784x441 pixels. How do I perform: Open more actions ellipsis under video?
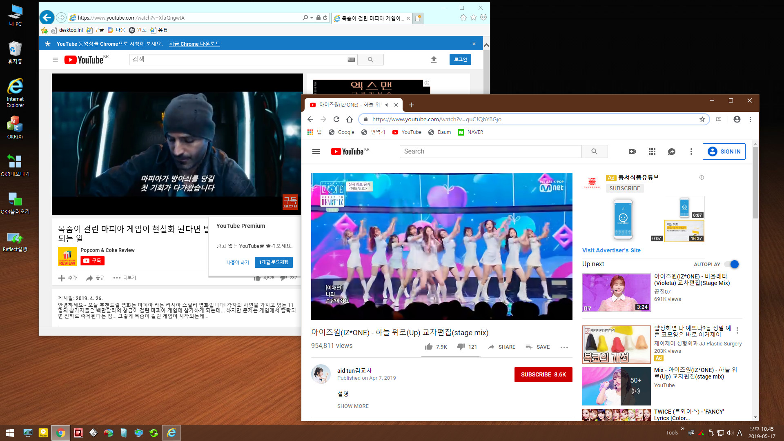(564, 347)
